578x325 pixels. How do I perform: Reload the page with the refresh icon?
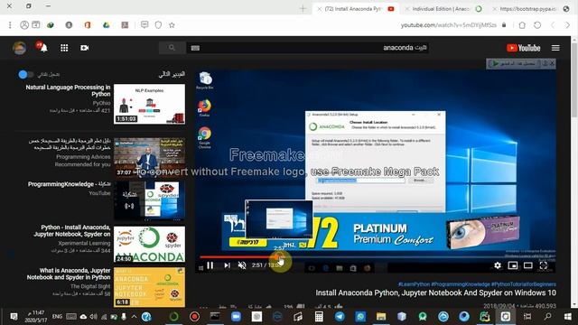pos(537,25)
